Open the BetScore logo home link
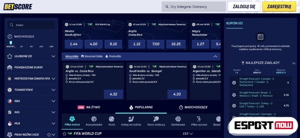 click(18, 7)
